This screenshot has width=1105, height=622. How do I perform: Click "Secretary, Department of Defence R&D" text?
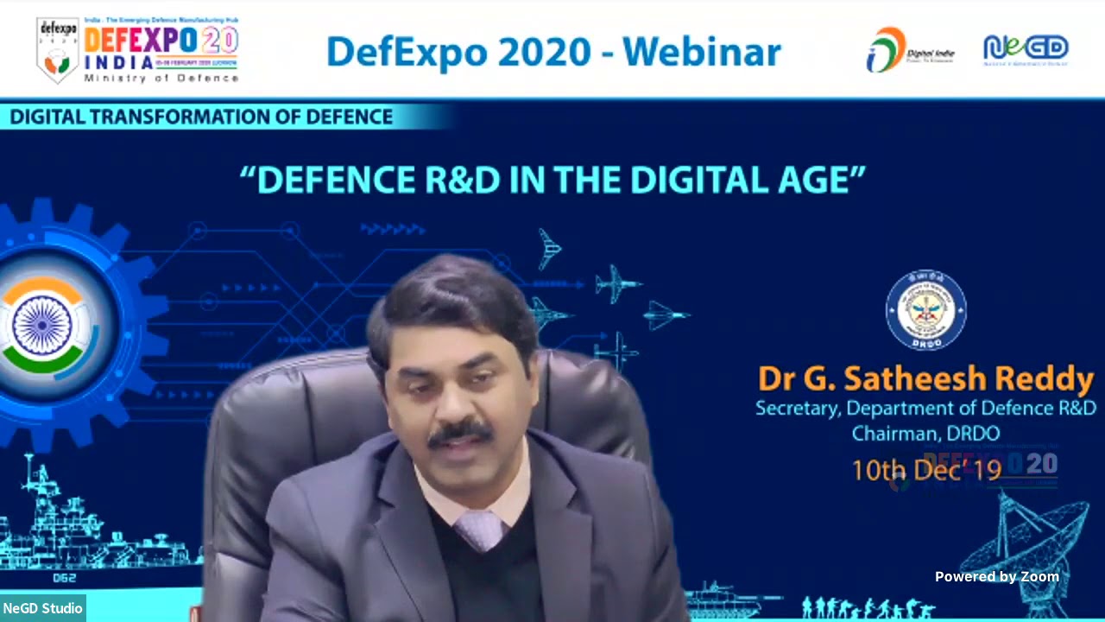pos(926,408)
